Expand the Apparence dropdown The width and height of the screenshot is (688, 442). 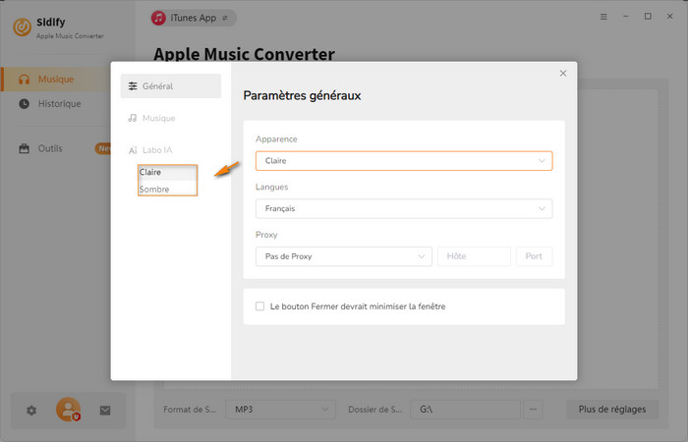[403, 160]
